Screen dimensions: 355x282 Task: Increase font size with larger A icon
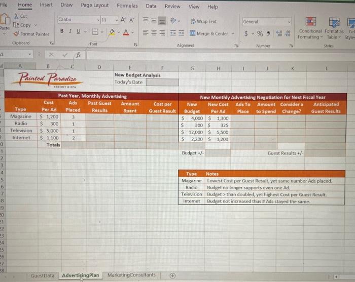(123, 20)
